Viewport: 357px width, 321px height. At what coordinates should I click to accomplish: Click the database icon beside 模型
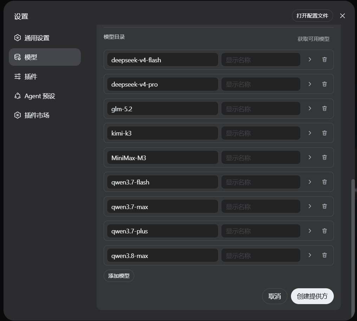tap(18, 57)
